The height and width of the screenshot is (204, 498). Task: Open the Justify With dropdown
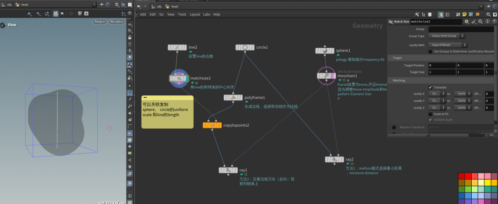pos(448,44)
